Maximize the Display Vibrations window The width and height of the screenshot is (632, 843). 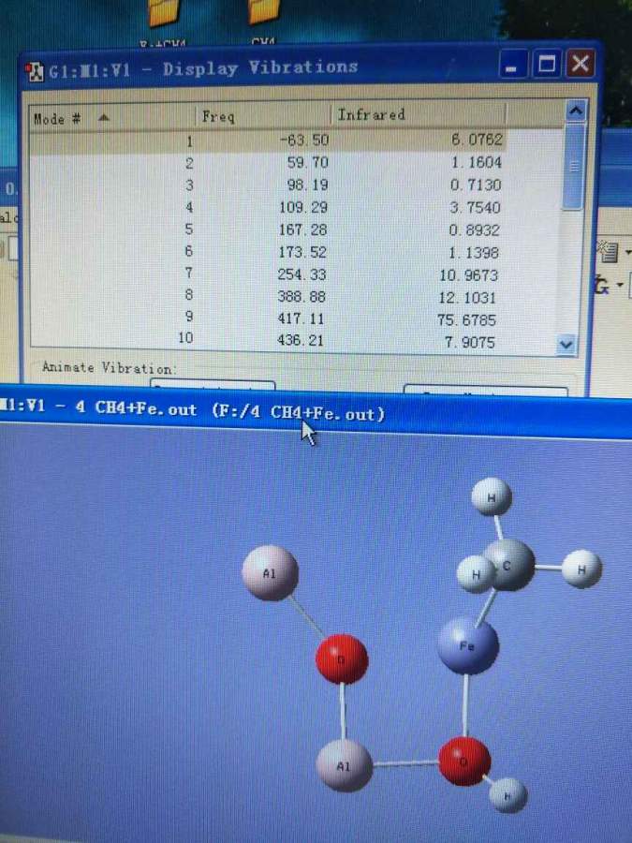547,65
